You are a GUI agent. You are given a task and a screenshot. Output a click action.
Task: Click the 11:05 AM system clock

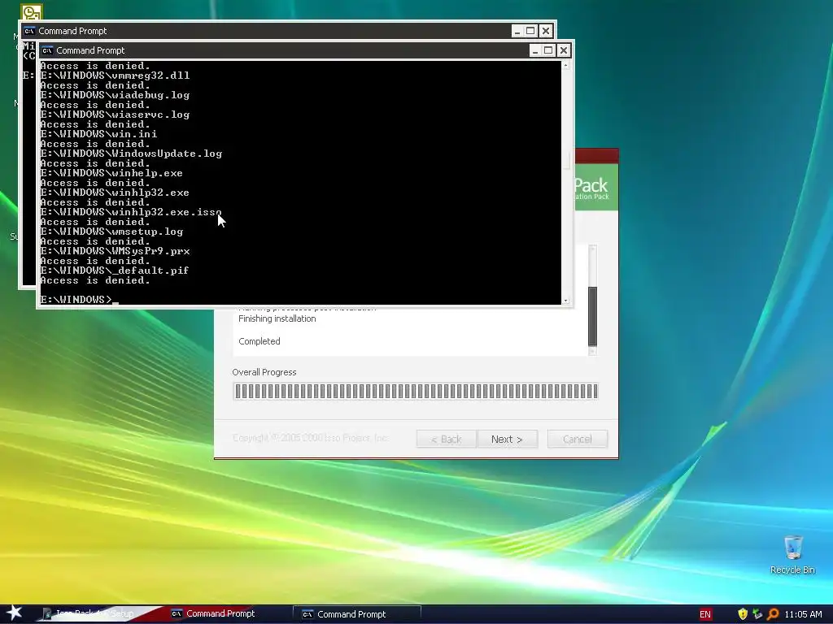[x=803, y=614]
